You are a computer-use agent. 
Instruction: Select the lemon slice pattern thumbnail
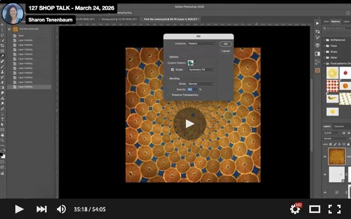tap(332, 73)
